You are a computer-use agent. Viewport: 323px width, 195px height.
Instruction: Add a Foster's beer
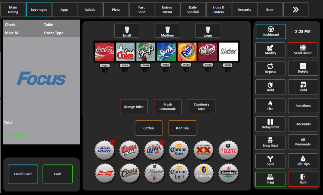(204, 173)
